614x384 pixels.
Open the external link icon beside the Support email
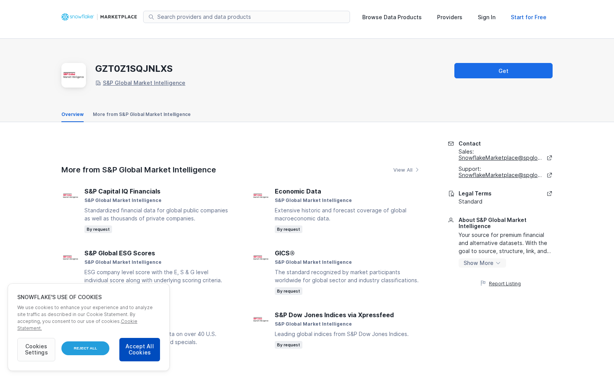click(x=550, y=175)
